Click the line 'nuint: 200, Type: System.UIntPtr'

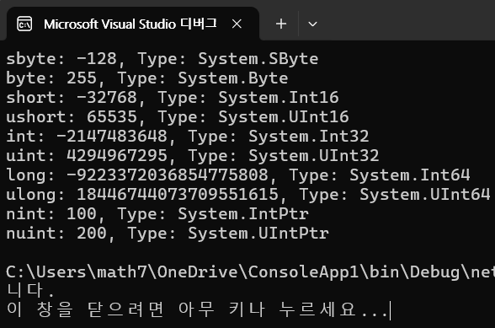(168, 234)
